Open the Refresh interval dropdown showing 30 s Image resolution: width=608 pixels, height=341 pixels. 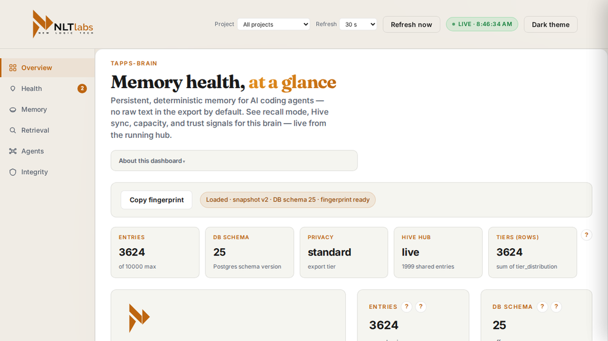pos(358,24)
